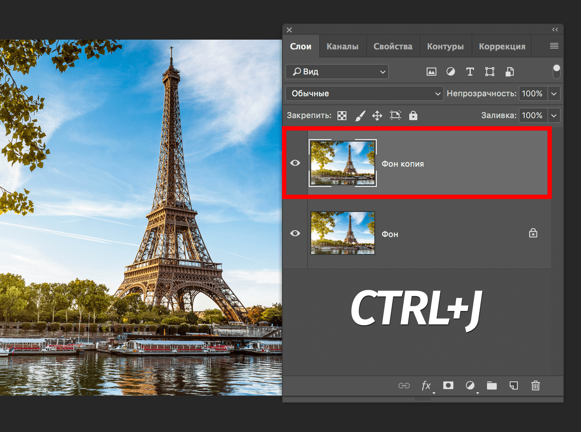Click the adjustment layer filter icon
Screen dimensions: 581x432
(451, 72)
